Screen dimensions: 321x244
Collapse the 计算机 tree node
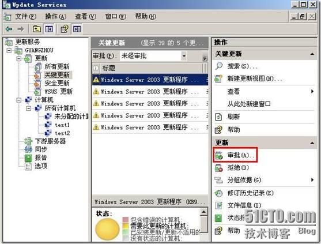pos(19,100)
